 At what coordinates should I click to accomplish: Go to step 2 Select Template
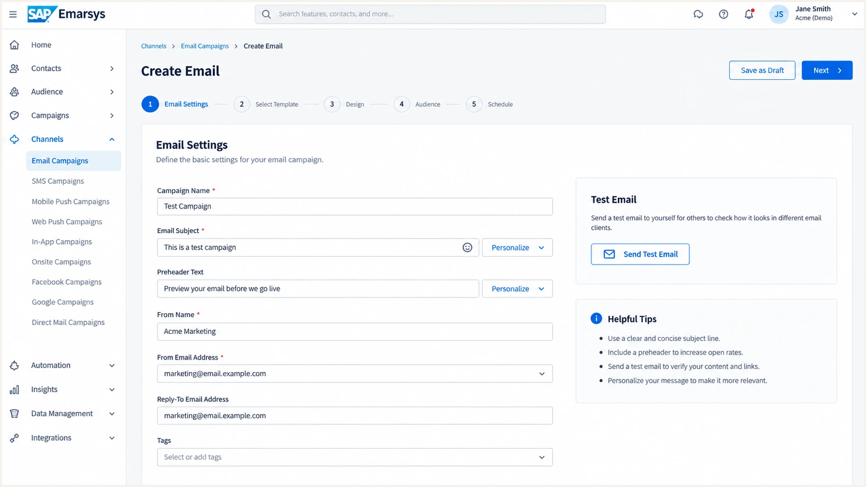tap(266, 104)
